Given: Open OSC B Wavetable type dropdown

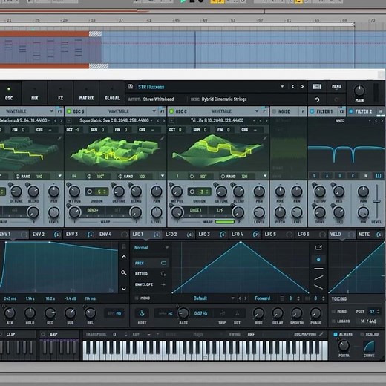Looking at the screenshot, I should (x=154, y=111).
